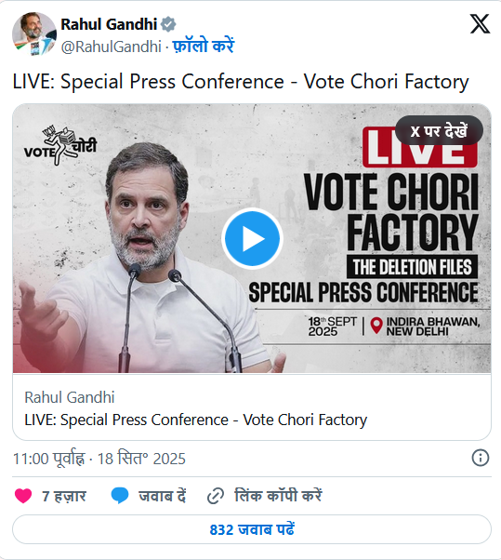
Task: Click the 'लिंक कॉपी करें' text
Action: [x=278, y=496]
